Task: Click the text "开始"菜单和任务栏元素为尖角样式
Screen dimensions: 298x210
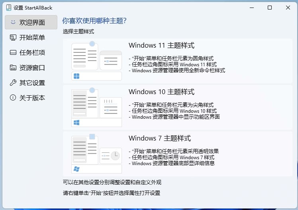Action: pos(173,105)
